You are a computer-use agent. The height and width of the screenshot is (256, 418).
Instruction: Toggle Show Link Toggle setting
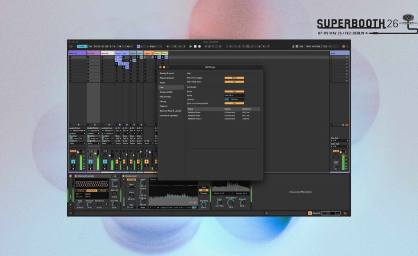pyautogui.click(x=234, y=78)
